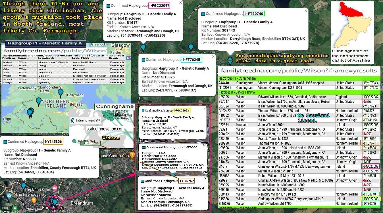Click the blue square in the I-FT80740 popup
Viewport: 383px width, 213px height.
tap(203, 14)
